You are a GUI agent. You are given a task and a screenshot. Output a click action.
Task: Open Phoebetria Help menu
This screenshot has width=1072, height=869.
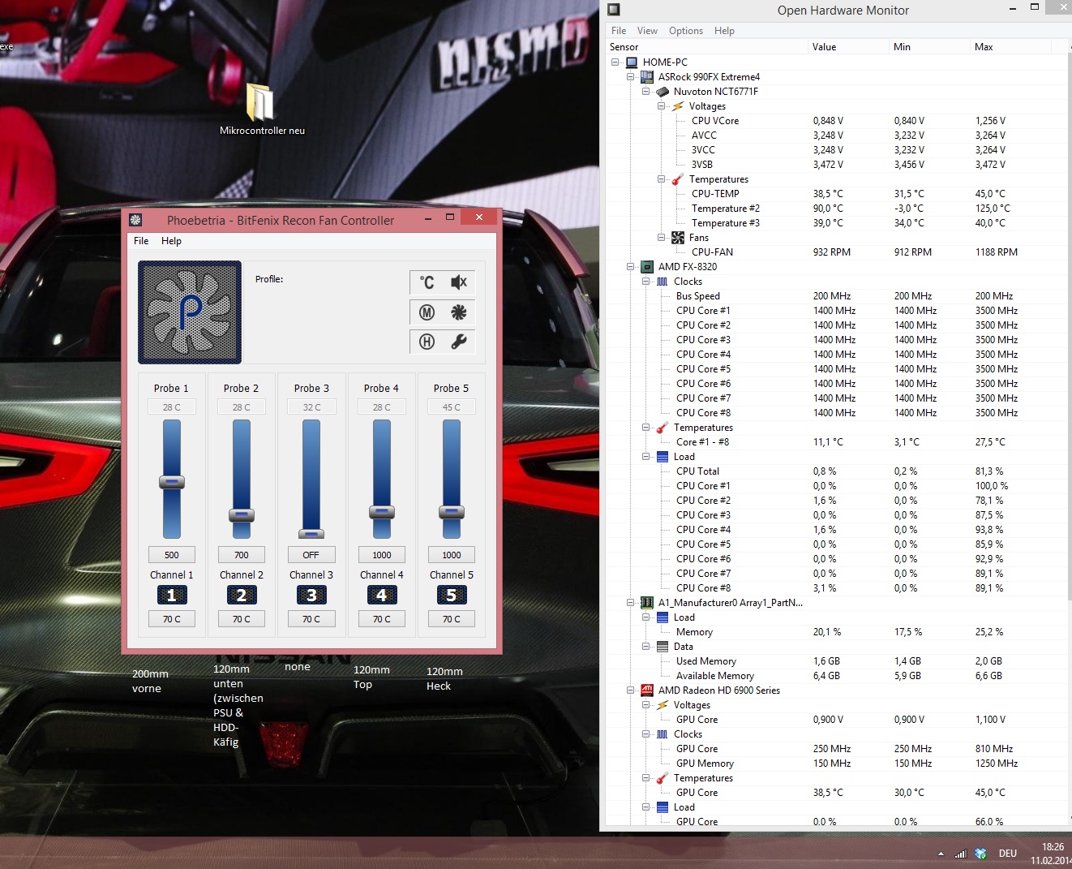171,241
